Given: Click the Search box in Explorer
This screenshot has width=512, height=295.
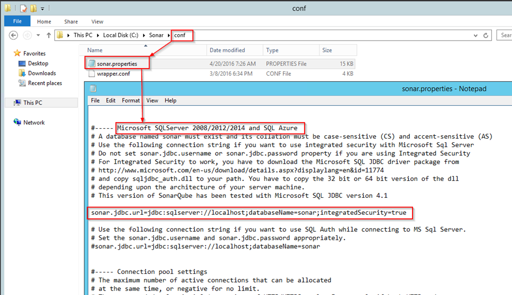Looking at the screenshot, I should (x=505, y=35).
